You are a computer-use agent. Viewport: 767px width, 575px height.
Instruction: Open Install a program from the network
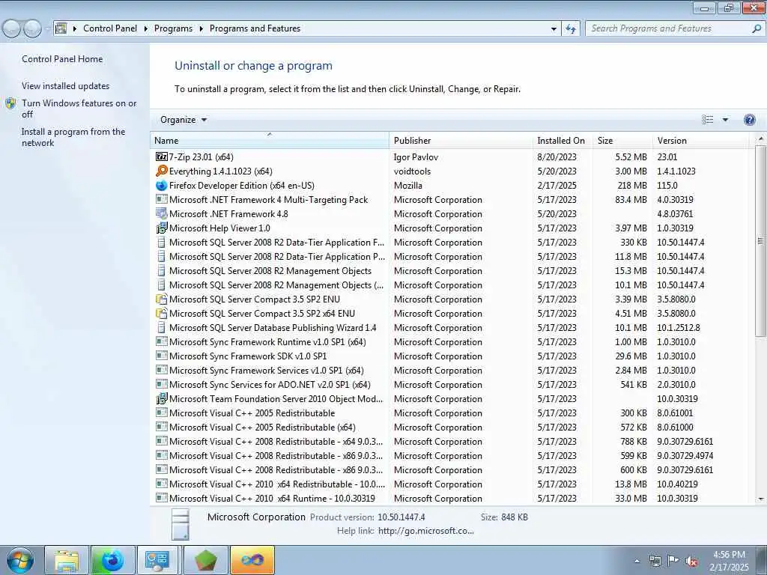point(73,138)
